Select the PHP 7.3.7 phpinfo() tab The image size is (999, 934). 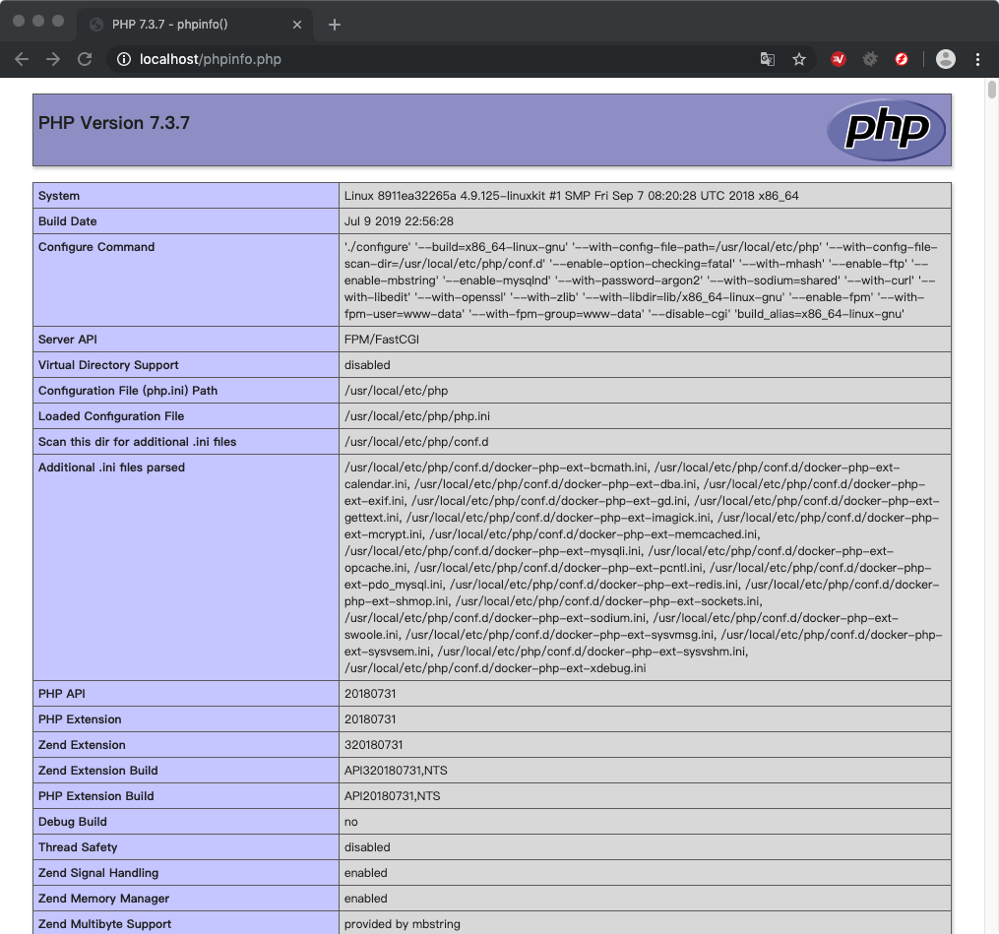(177, 24)
